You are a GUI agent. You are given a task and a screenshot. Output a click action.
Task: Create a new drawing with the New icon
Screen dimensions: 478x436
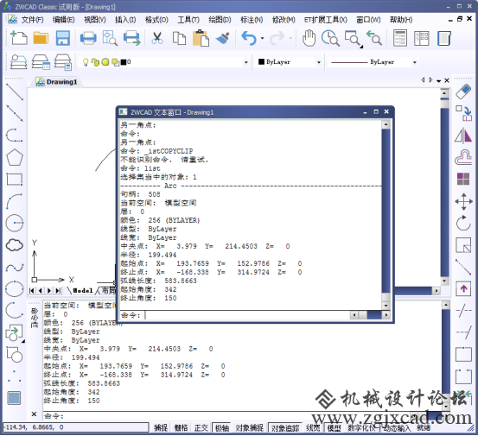(x=19, y=38)
